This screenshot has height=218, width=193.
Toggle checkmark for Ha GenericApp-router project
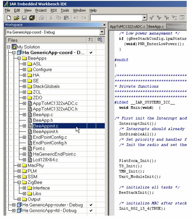pos(91,205)
